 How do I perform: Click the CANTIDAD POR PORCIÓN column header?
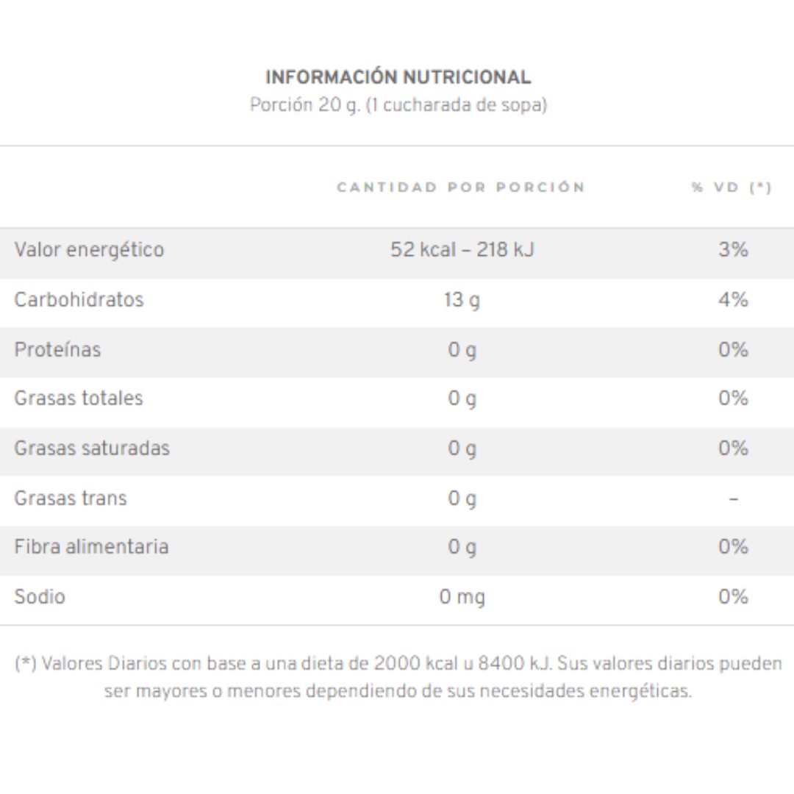(461, 187)
